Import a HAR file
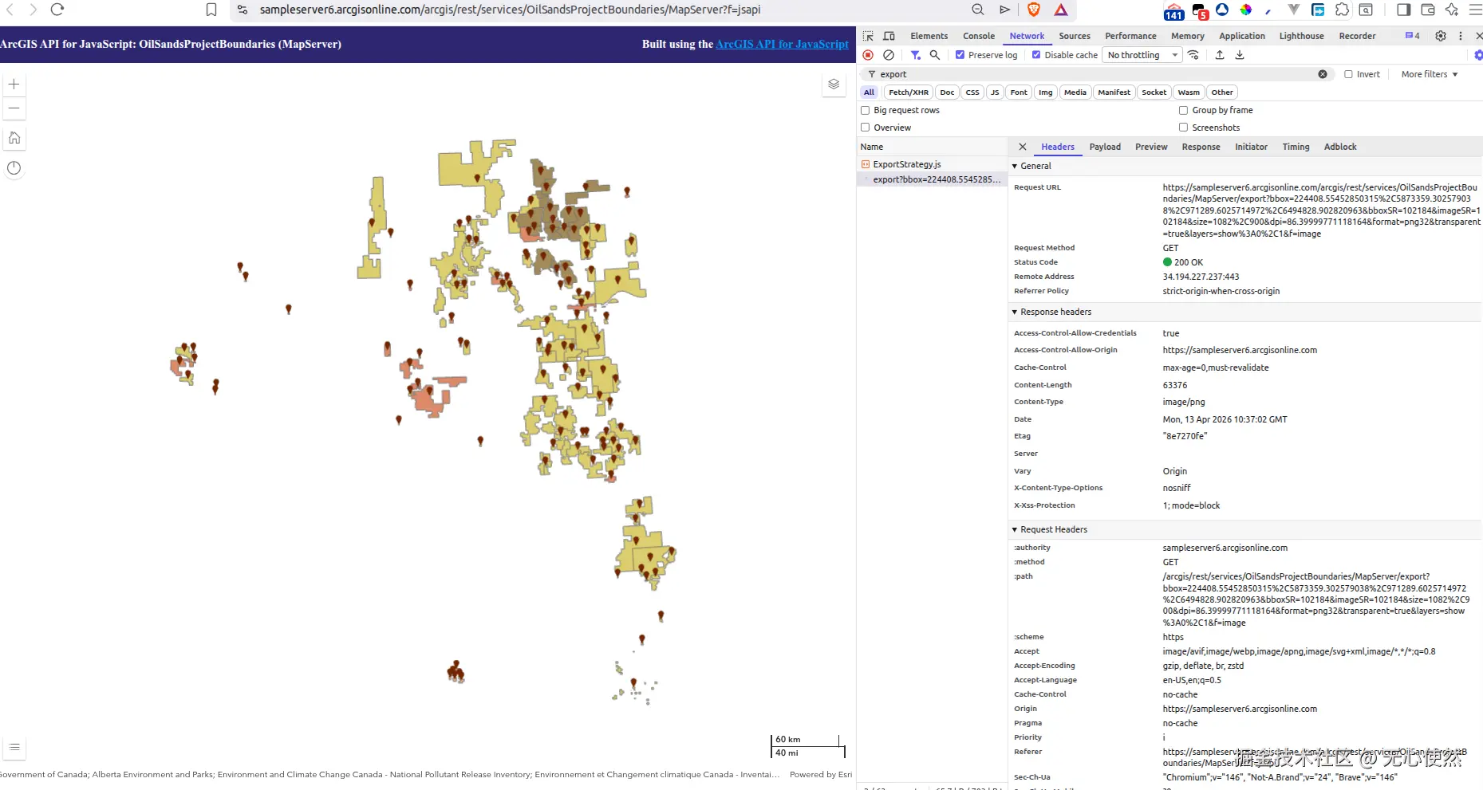 click(1220, 55)
